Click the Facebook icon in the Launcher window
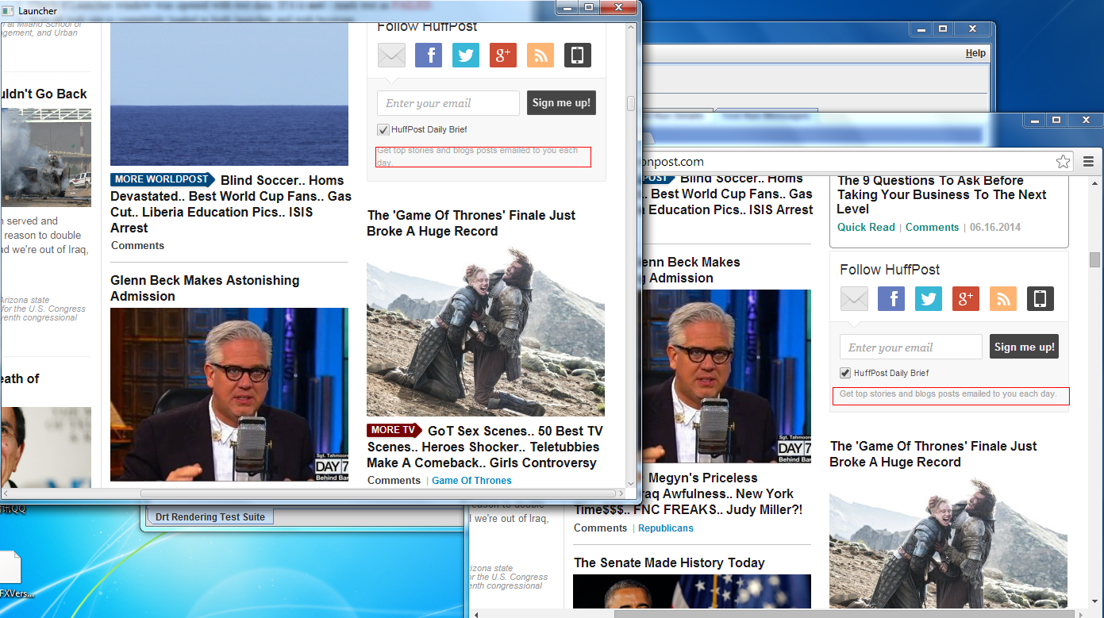Image resolution: width=1104 pixels, height=618 pixels. coord(429,55)
